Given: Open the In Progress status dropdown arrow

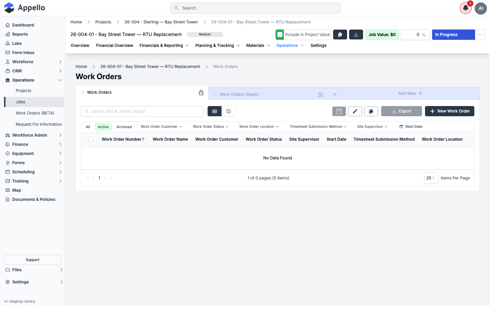Looking at the screenshot, I should 480,35.
